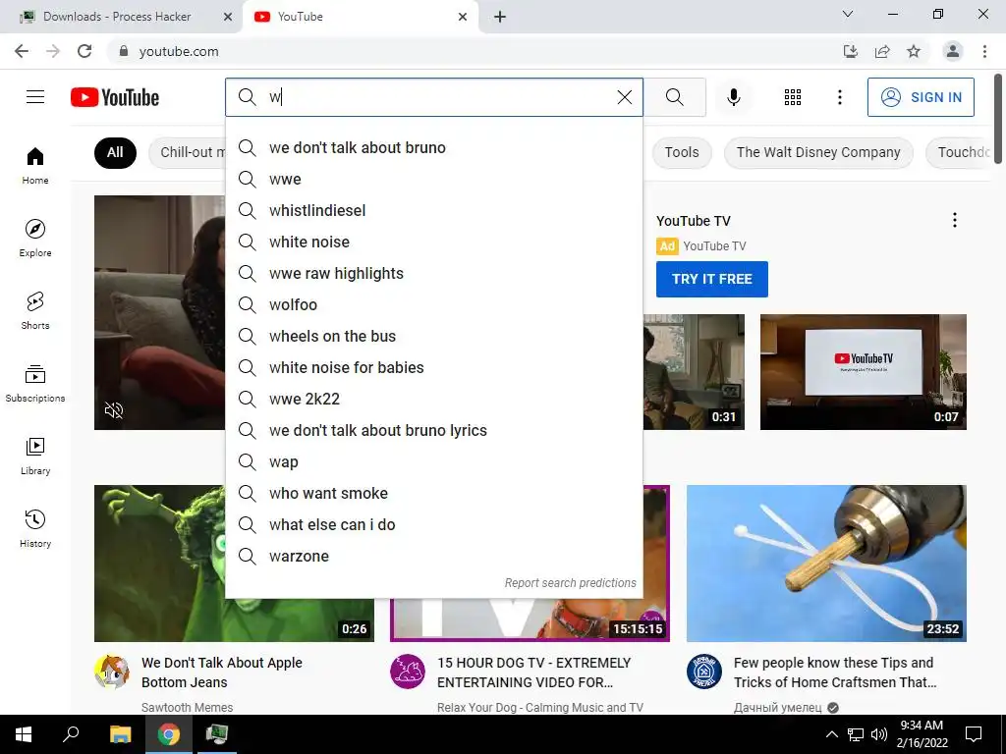The image size is (1006, 754).
Task: Click the TRY IT FREE button
Action: [711, 279]
